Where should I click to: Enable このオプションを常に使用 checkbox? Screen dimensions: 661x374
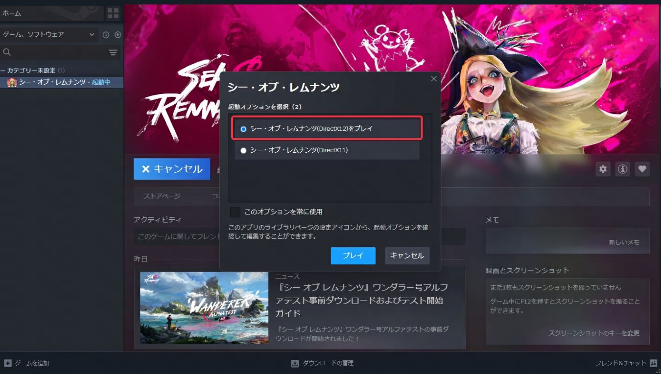click(x=236, y=212)
